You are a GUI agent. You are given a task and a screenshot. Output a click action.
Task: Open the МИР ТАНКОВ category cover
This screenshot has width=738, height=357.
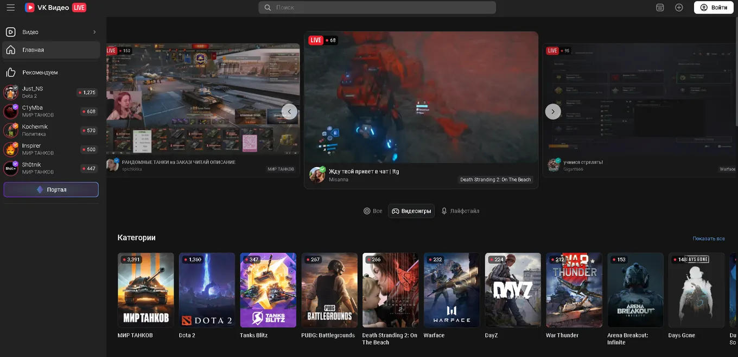[x=146, y=290]
